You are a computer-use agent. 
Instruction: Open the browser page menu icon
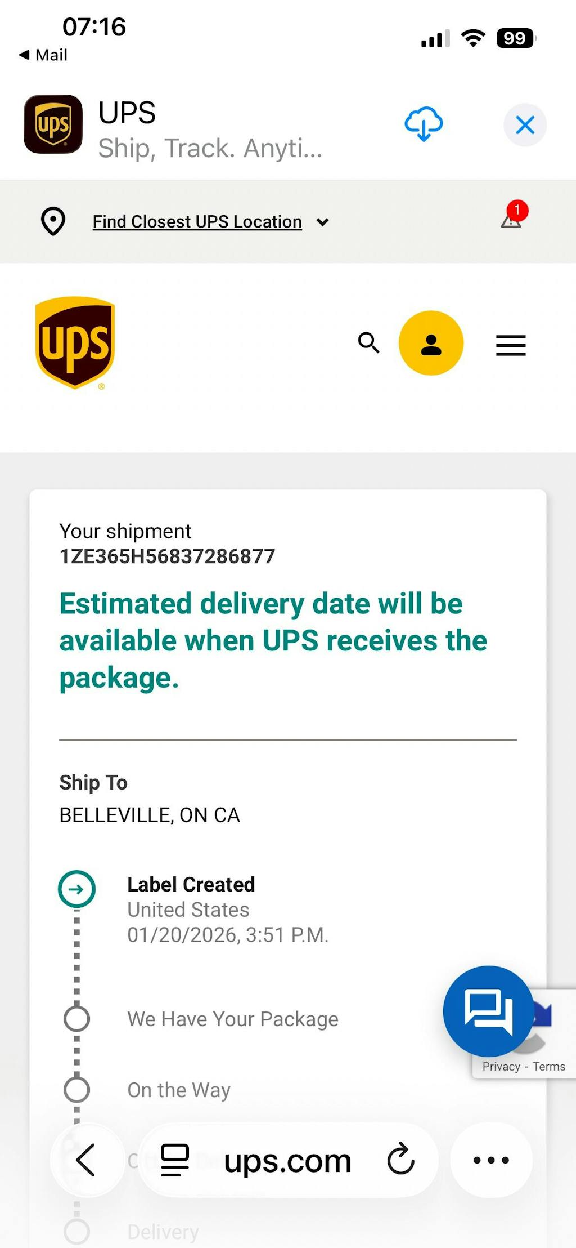175,1160
